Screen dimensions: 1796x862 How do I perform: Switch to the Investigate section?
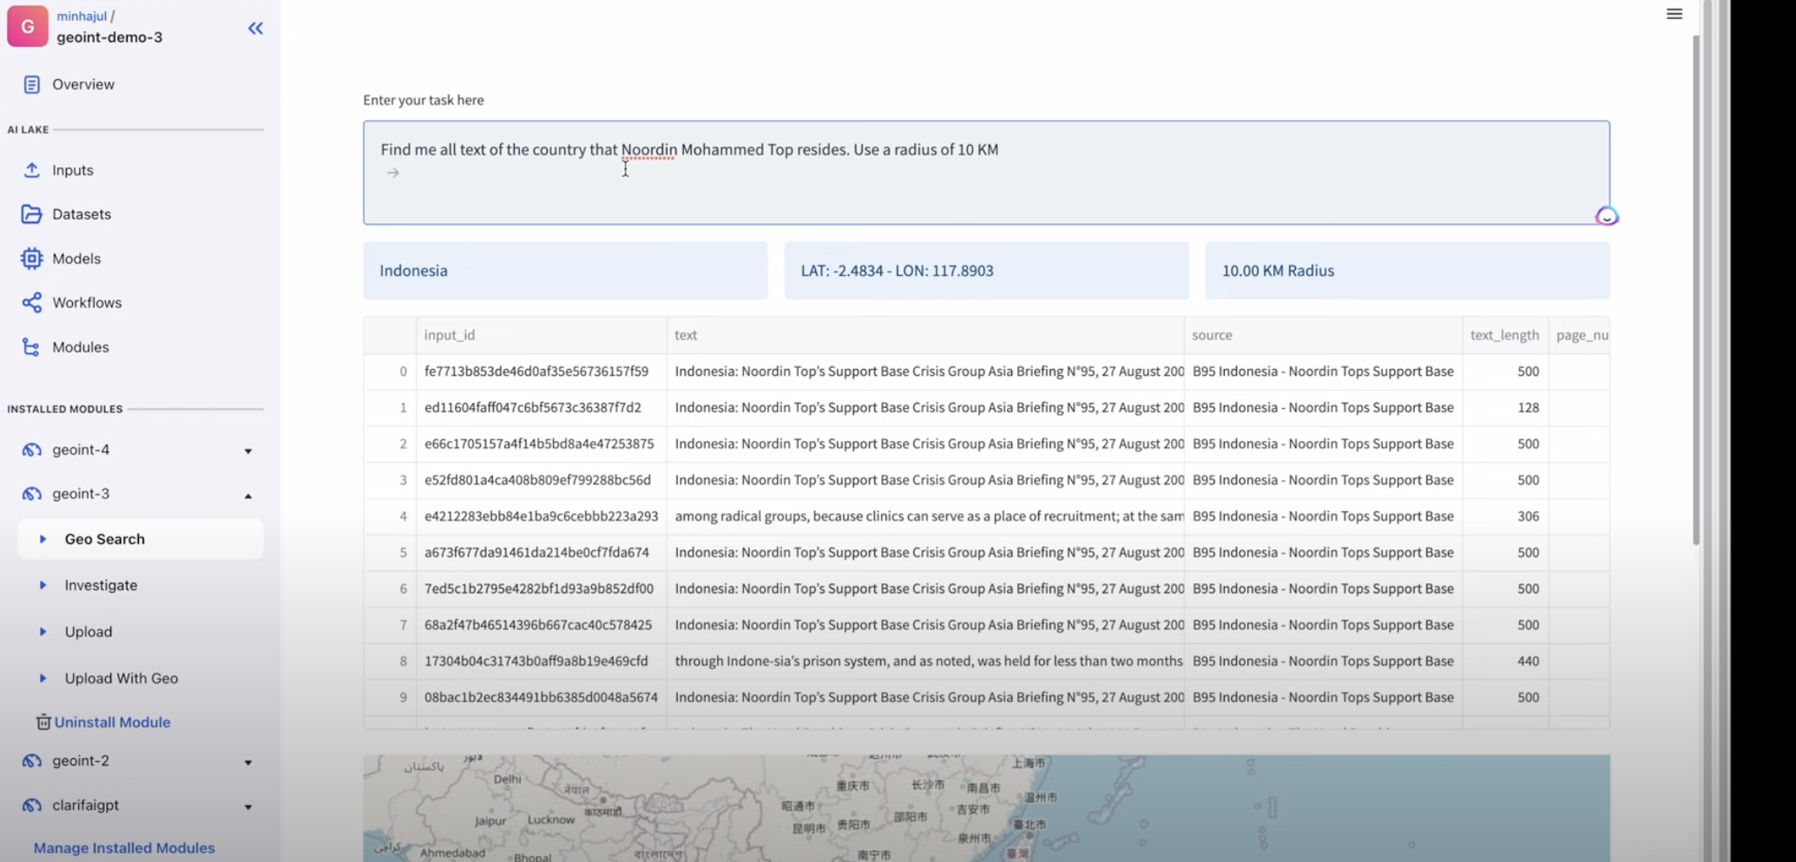tap(102, 585)
